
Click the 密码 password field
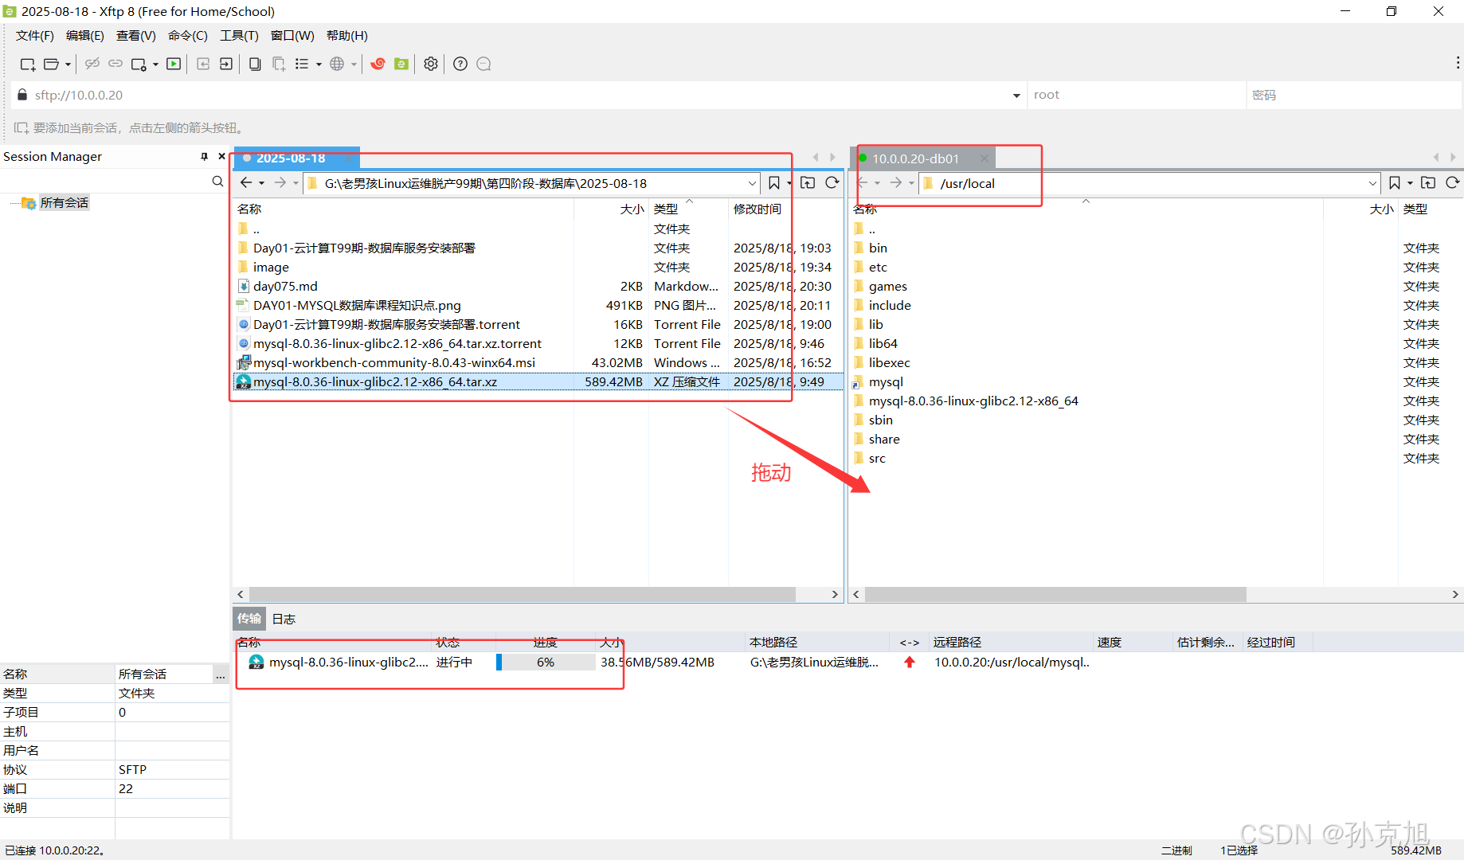pyautogui.click(x=1354, y=95)
